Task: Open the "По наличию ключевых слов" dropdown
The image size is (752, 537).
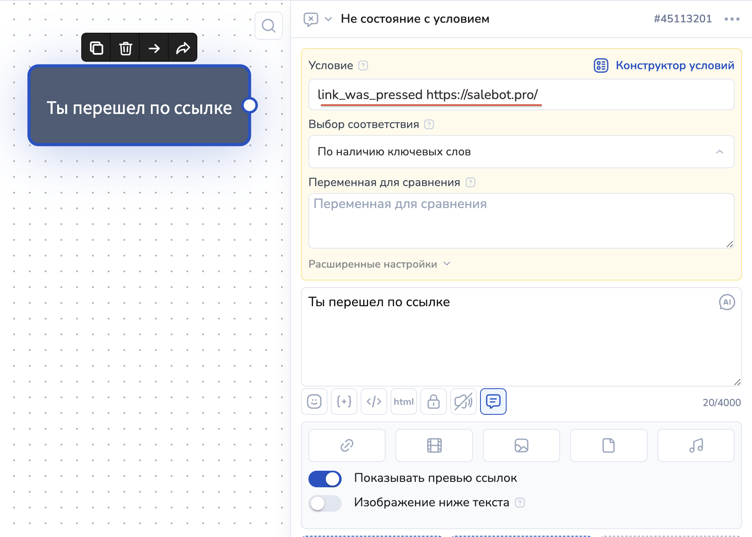Action: click(x=521, y=152)
